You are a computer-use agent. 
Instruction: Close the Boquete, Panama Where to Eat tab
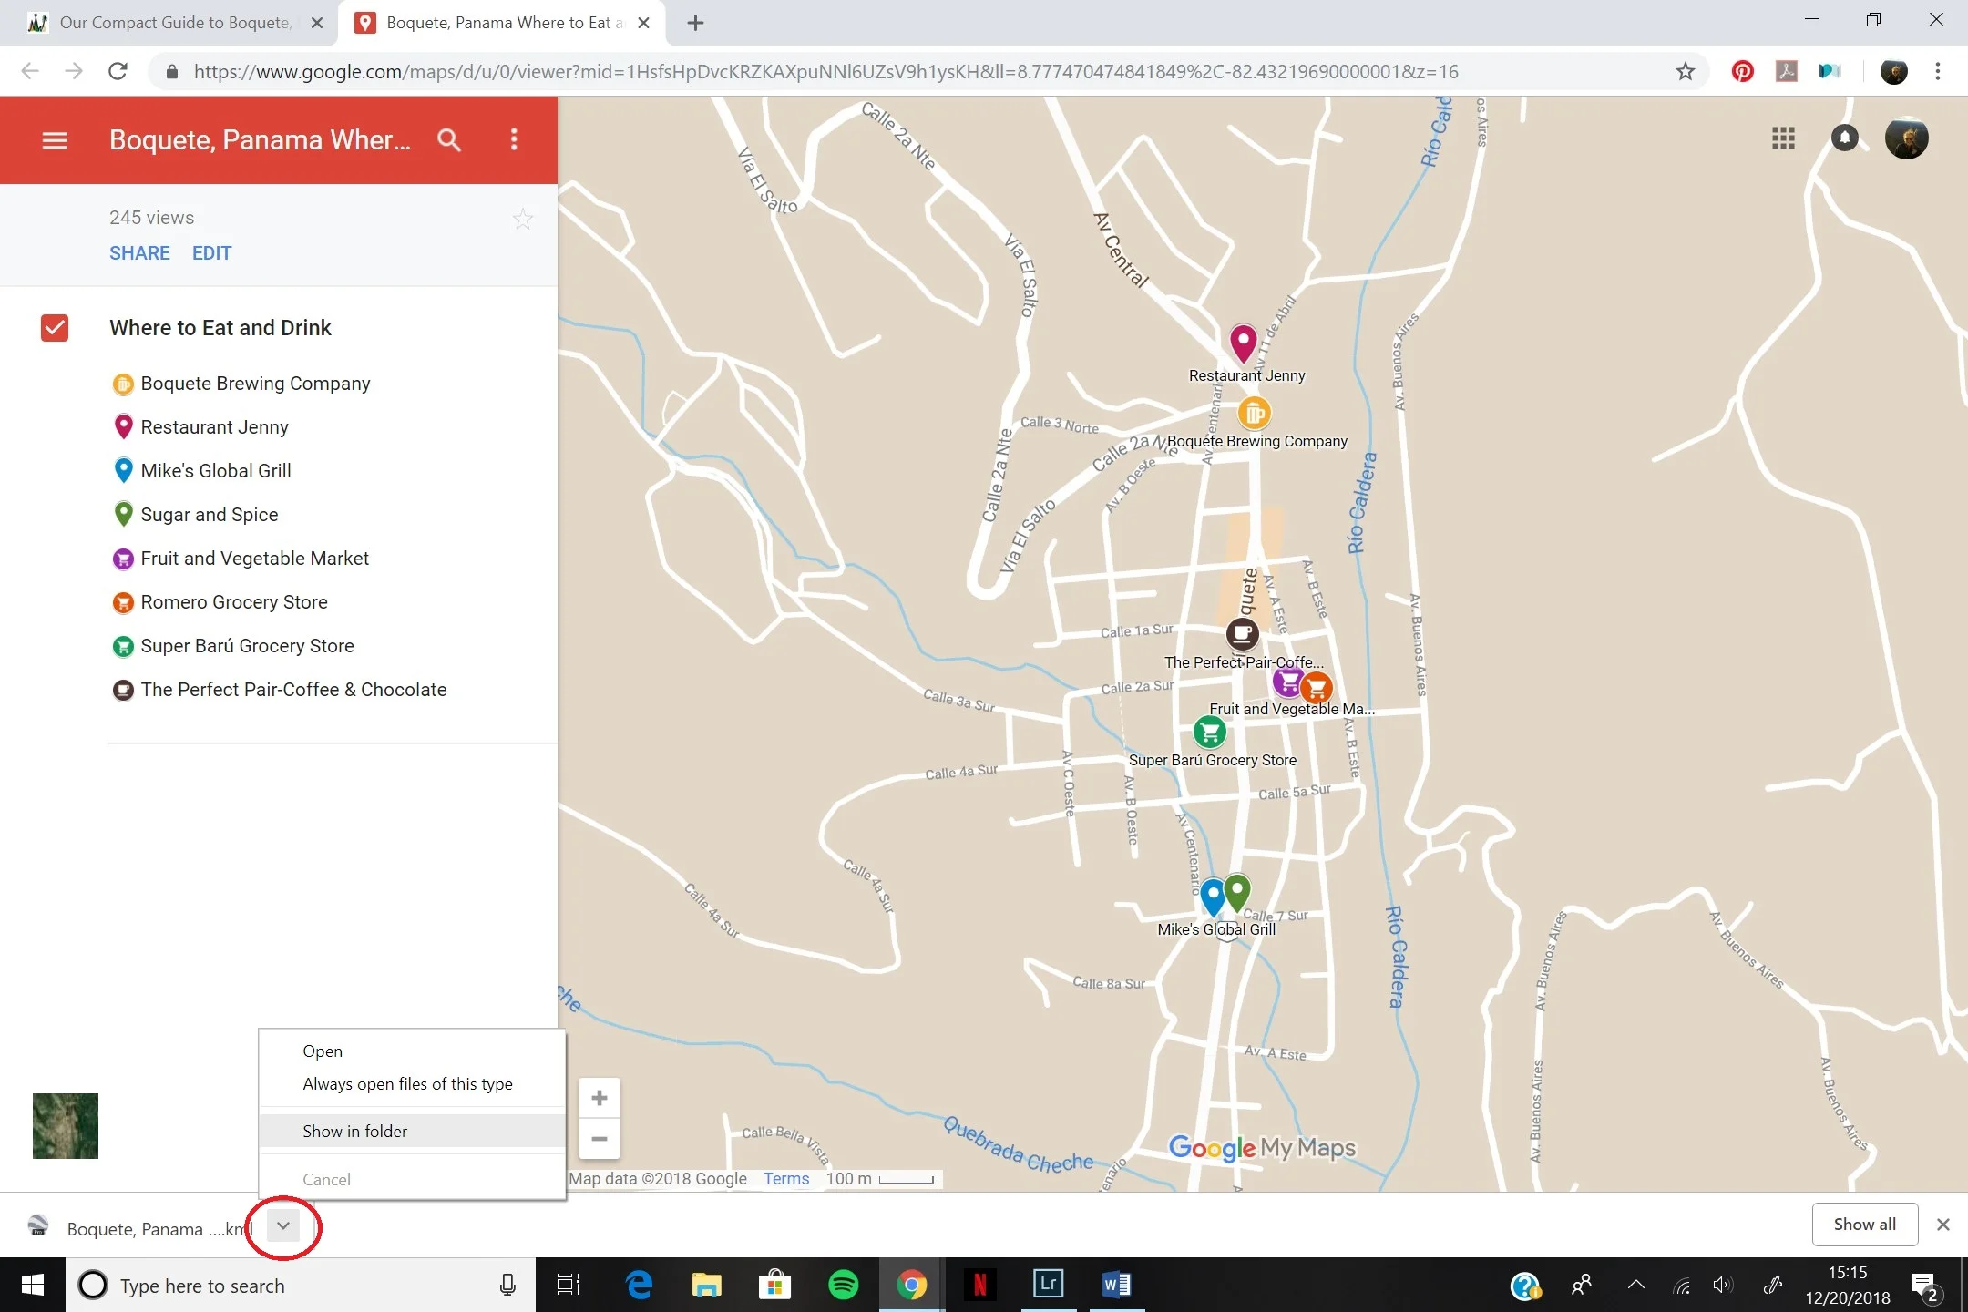pyautogui.click(x=643, y=23)
